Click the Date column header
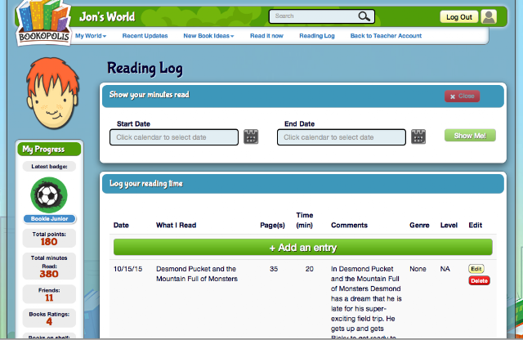 point(121,226)
